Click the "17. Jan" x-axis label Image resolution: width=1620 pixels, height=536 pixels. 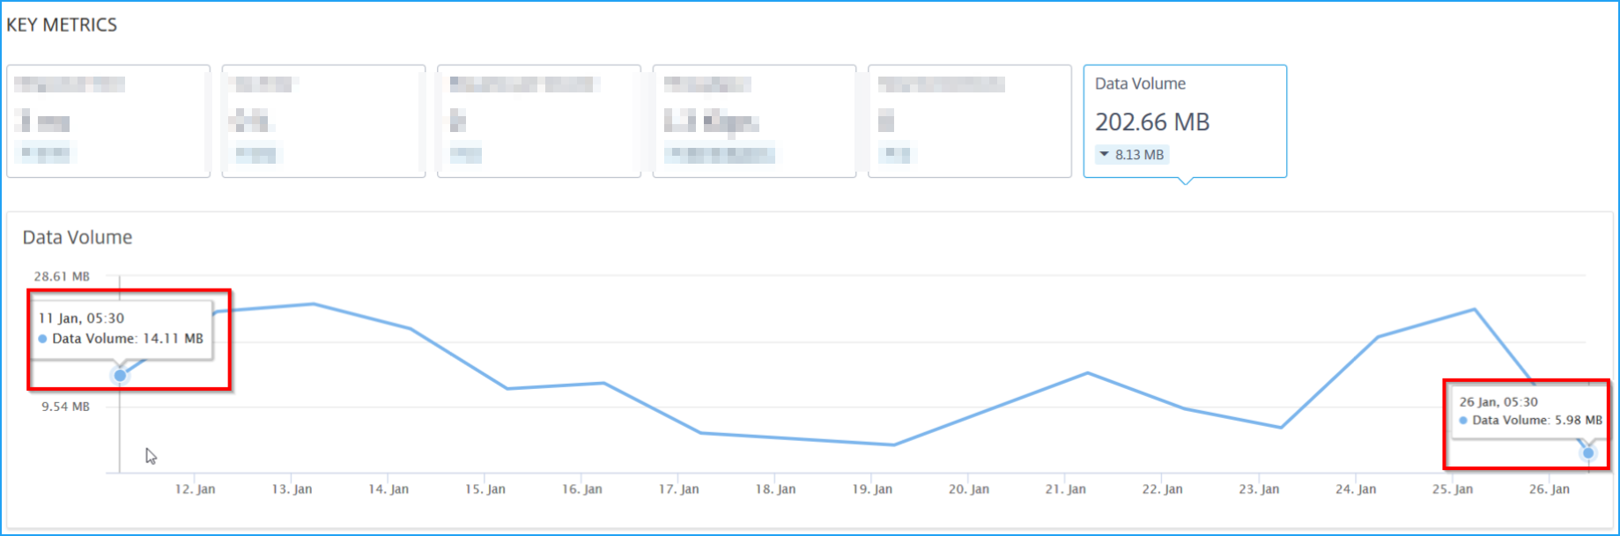point(678,489)
